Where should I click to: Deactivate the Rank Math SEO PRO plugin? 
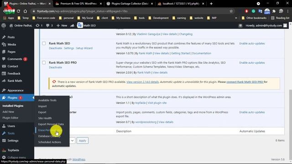55,67
